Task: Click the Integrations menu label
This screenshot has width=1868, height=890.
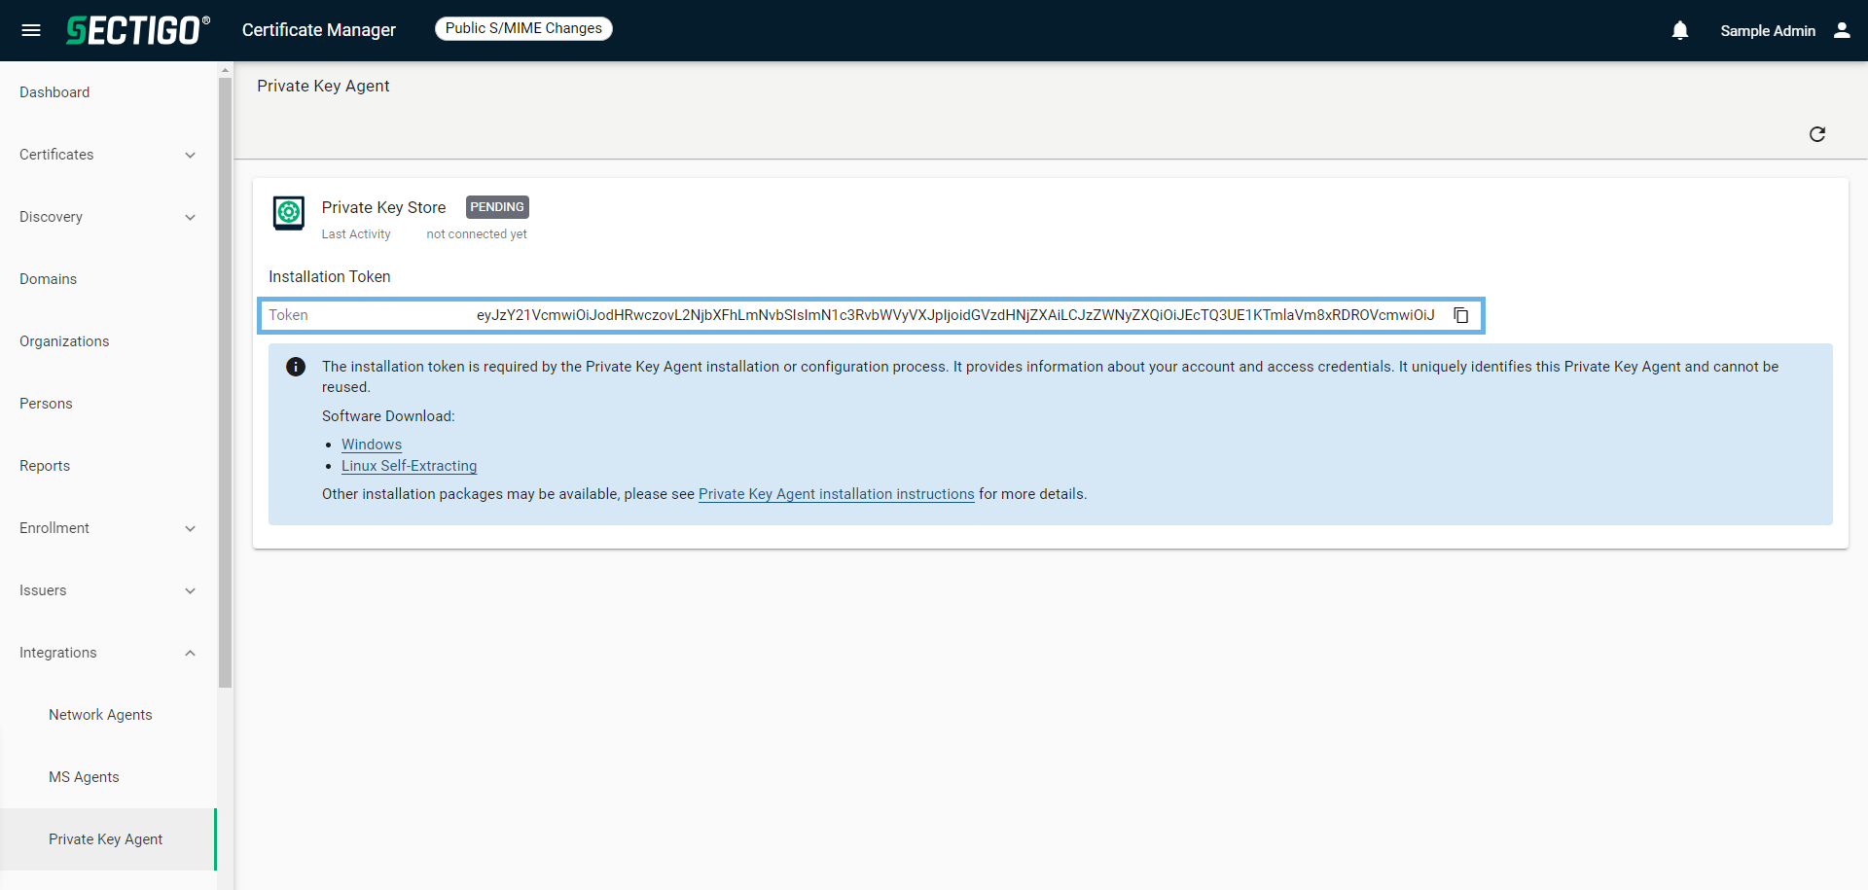Action: (x=58, y=653)
